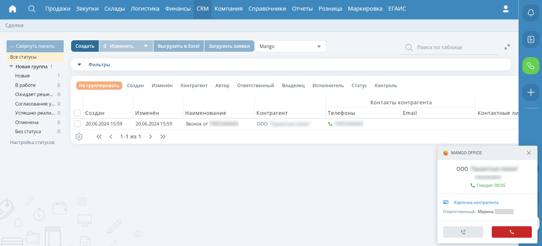This screenshot has height=246, width=542.
Task: Collapse the 'Новая группа' status tree
Action: tap(11, 67)
